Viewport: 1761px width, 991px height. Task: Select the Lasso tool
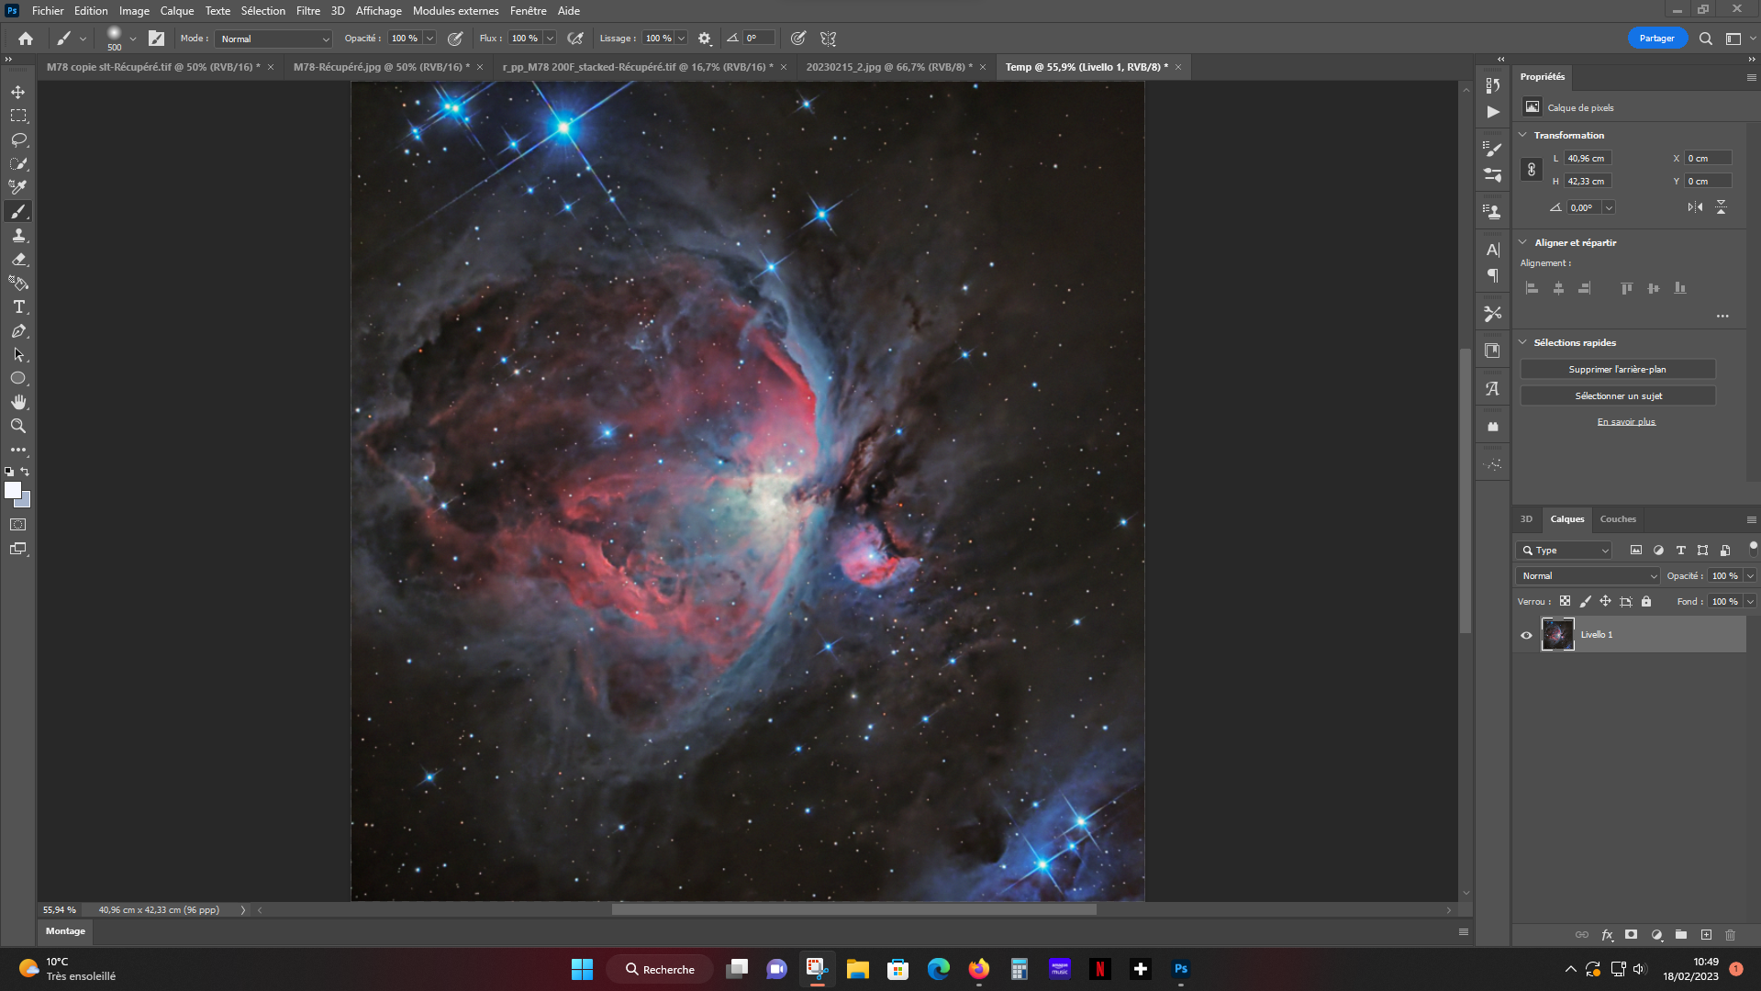pos(18,139)
